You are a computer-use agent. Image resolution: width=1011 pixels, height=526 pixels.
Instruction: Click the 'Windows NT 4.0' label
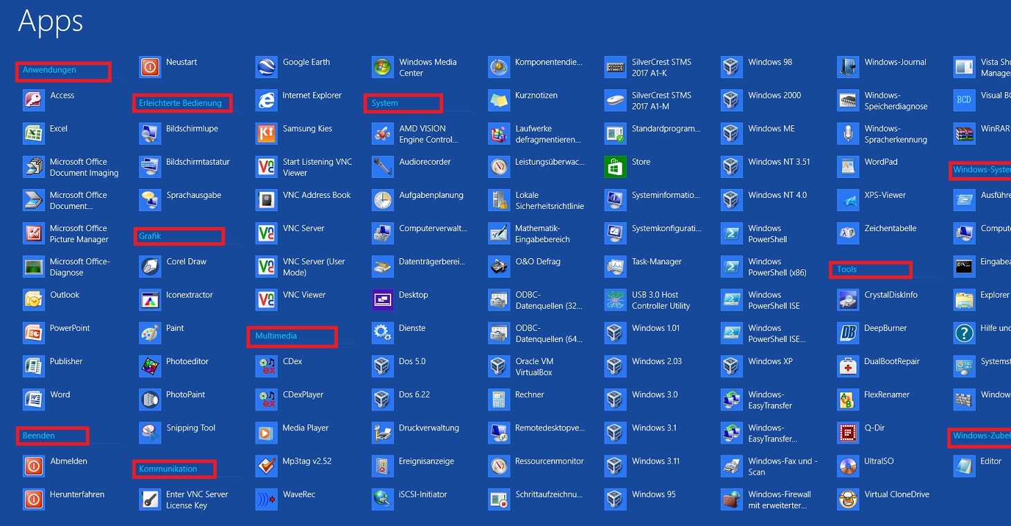click(x=777, y=195)
